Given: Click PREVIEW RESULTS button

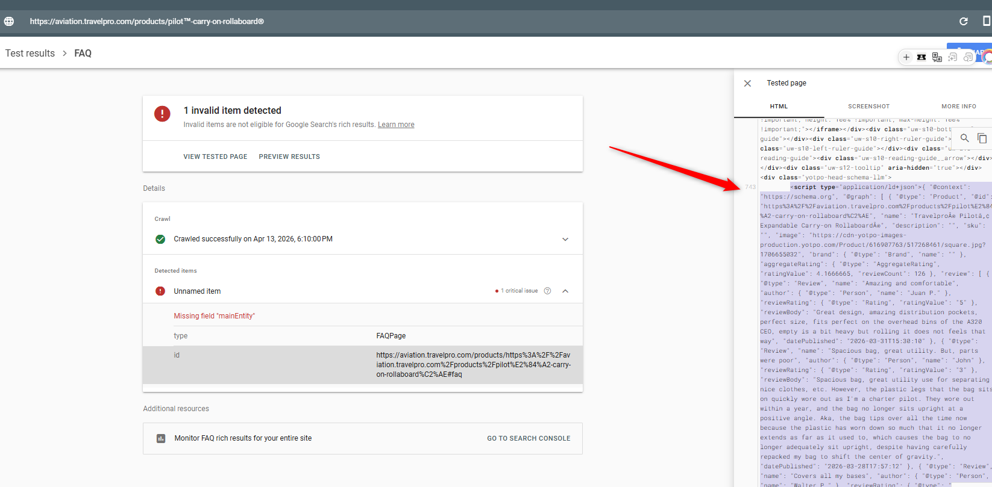Looking at the screenshot, I should point(289,157).
